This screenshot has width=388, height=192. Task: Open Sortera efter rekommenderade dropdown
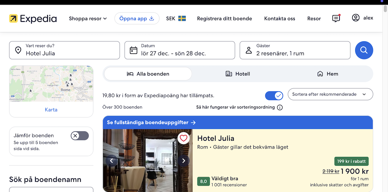pos(330,94)
